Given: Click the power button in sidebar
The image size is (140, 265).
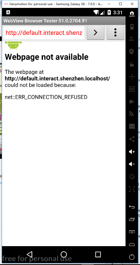Looking at the screenshot, I should click(132, 257).
